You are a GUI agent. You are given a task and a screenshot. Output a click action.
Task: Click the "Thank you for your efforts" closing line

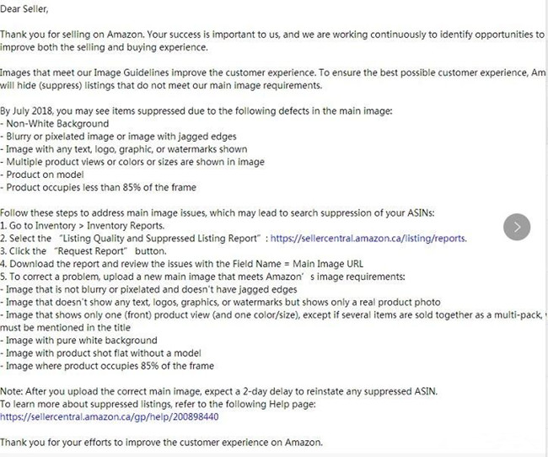click(161, 441)
